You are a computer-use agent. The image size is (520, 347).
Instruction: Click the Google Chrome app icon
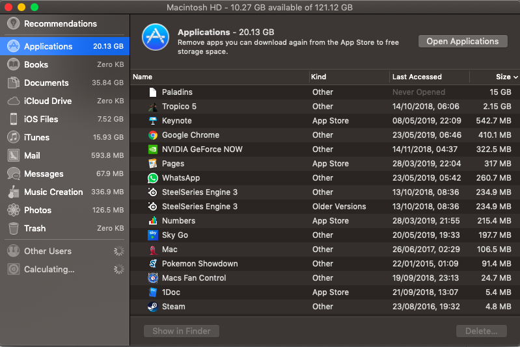tap(153, 135)
